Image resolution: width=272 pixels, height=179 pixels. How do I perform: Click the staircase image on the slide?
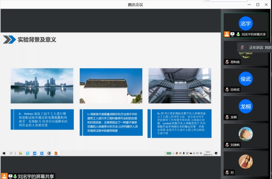[x=180, y=86]
